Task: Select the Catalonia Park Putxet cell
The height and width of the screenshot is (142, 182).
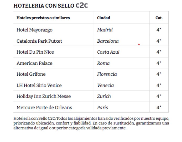Action: click(39, 41)
